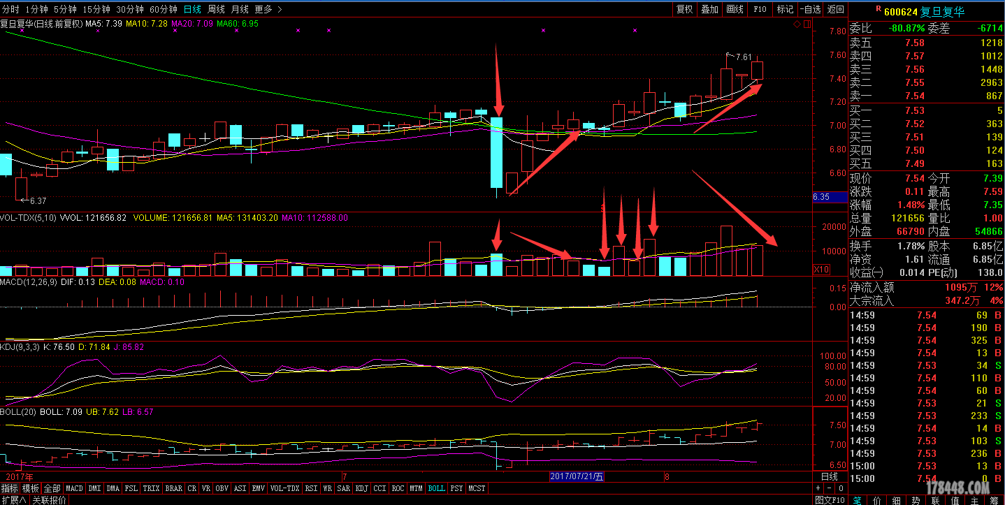
Task: Open the 联 linked tab
Action: point(935,500)
